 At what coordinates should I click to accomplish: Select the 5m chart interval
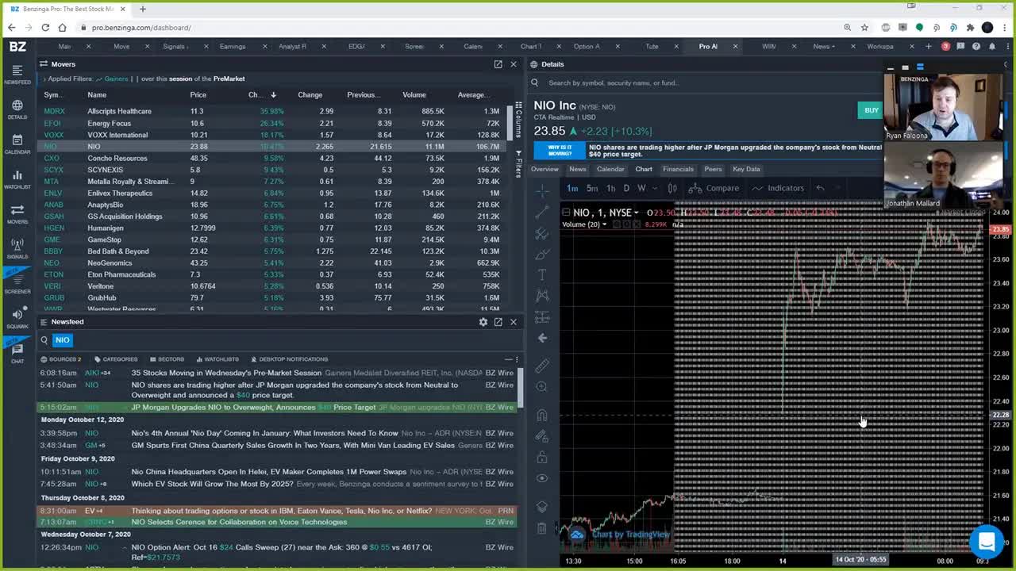coord(592,188)
